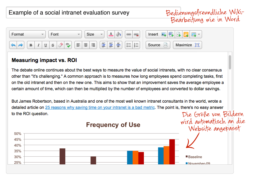This screenshot has height=178, width=267.
Task: Open the Size dropdown
Action: click(x=94, y=34)
